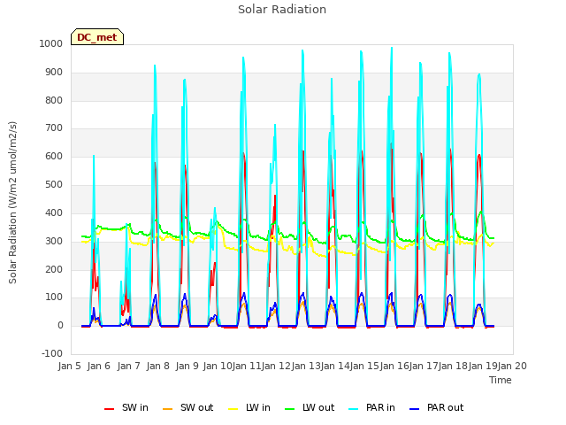Click the 900 y-axis tick label
The image size is (566, 425).
click(54, 73)
